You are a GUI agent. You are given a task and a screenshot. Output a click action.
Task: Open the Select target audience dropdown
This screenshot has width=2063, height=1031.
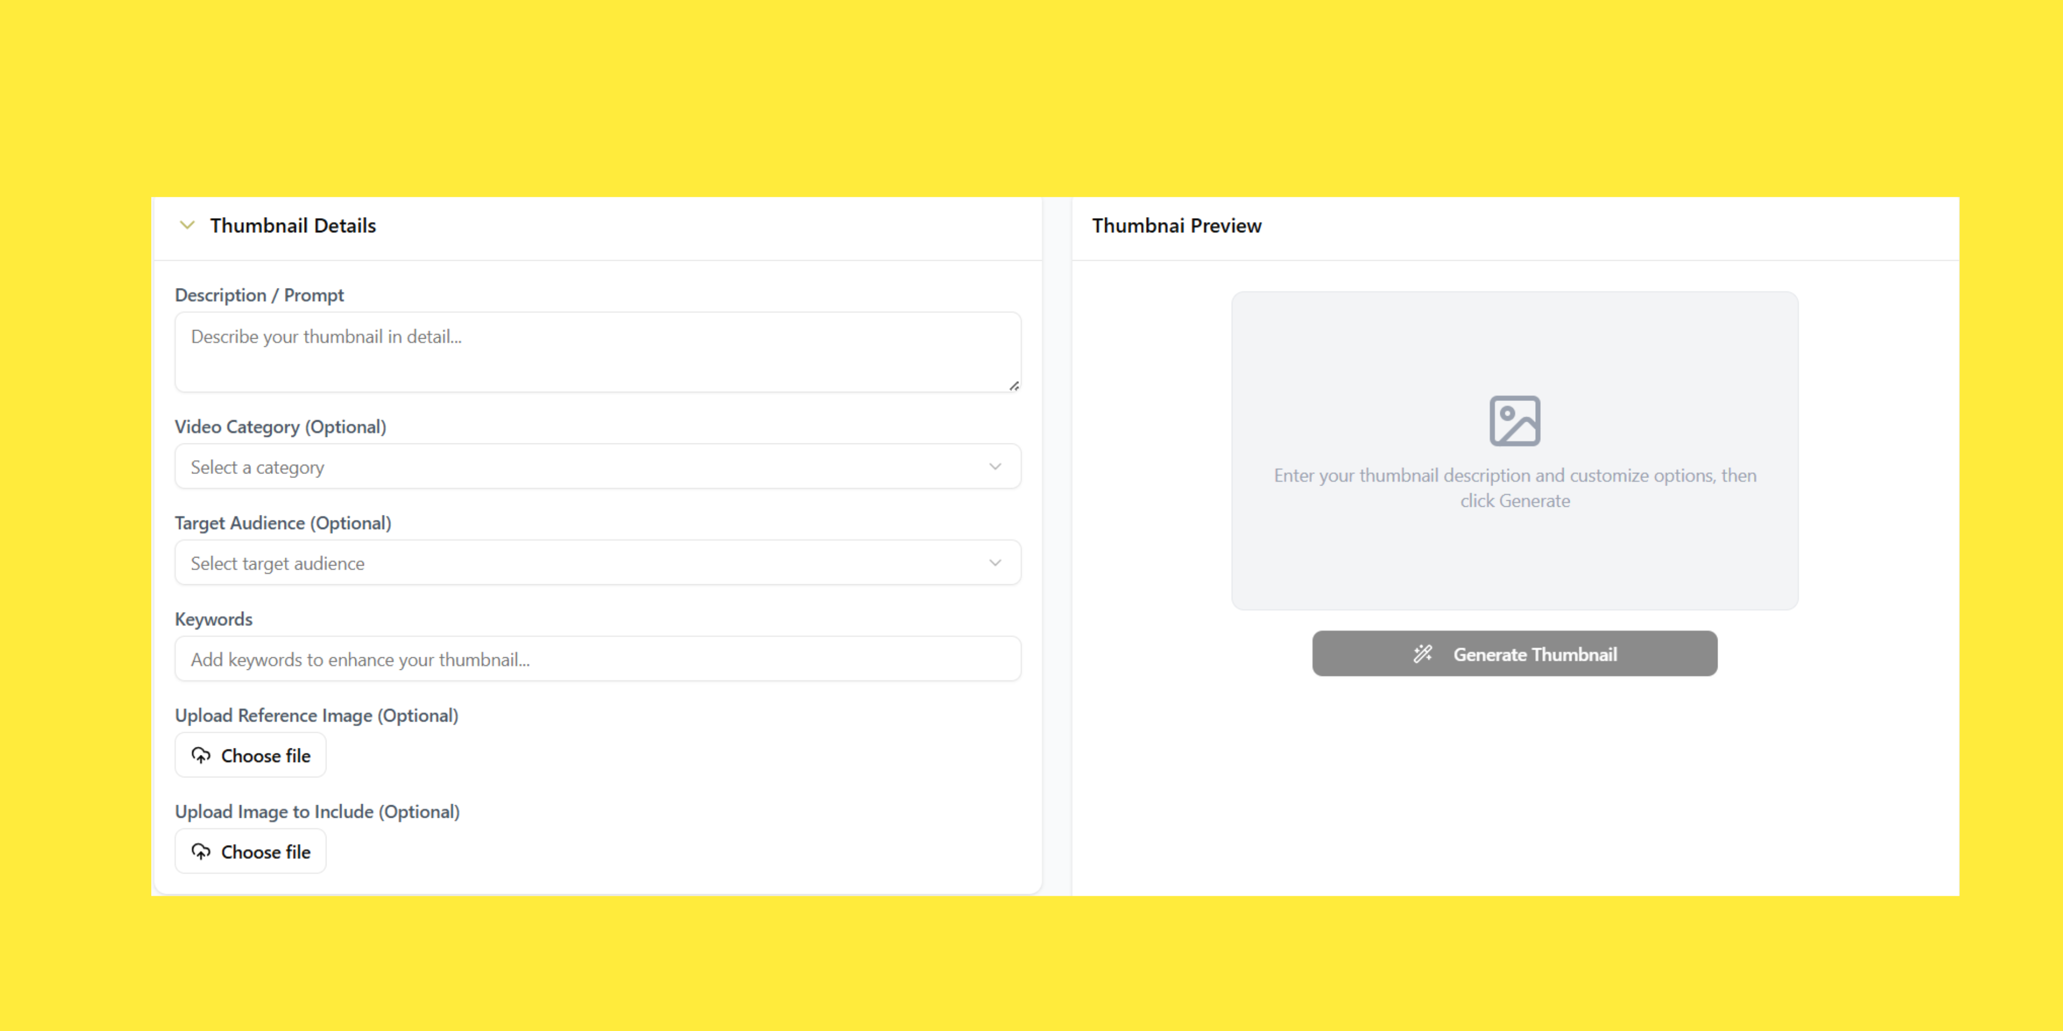click(561, 563)
